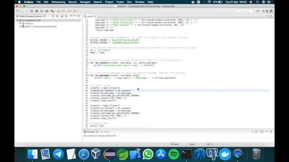Click the External Tools run icon
The width and height of the screenshot is (289, 162).
tap(52, 11)
